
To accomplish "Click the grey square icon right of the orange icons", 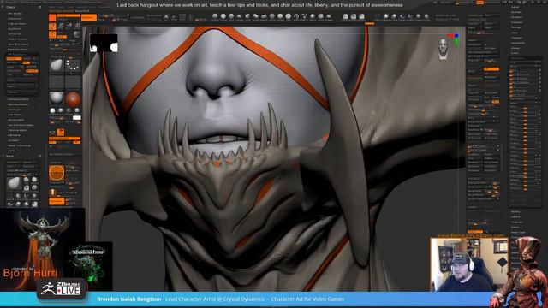I will [x=76, y=34].
